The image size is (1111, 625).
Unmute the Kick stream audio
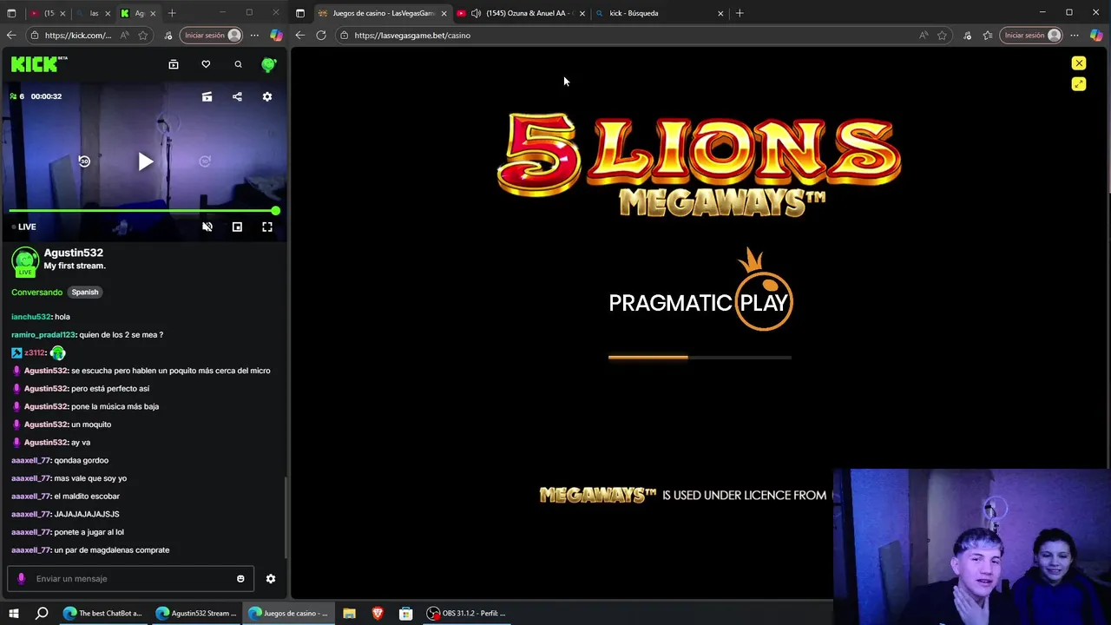click(x=207, y=227)
